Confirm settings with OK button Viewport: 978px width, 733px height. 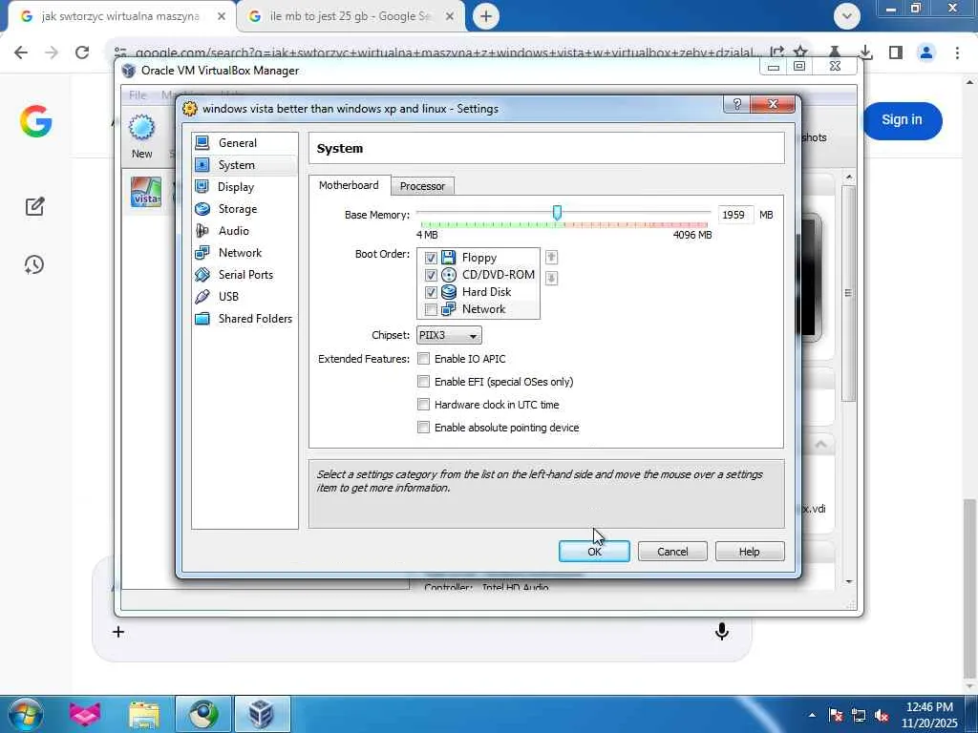[x=594, y=552]
